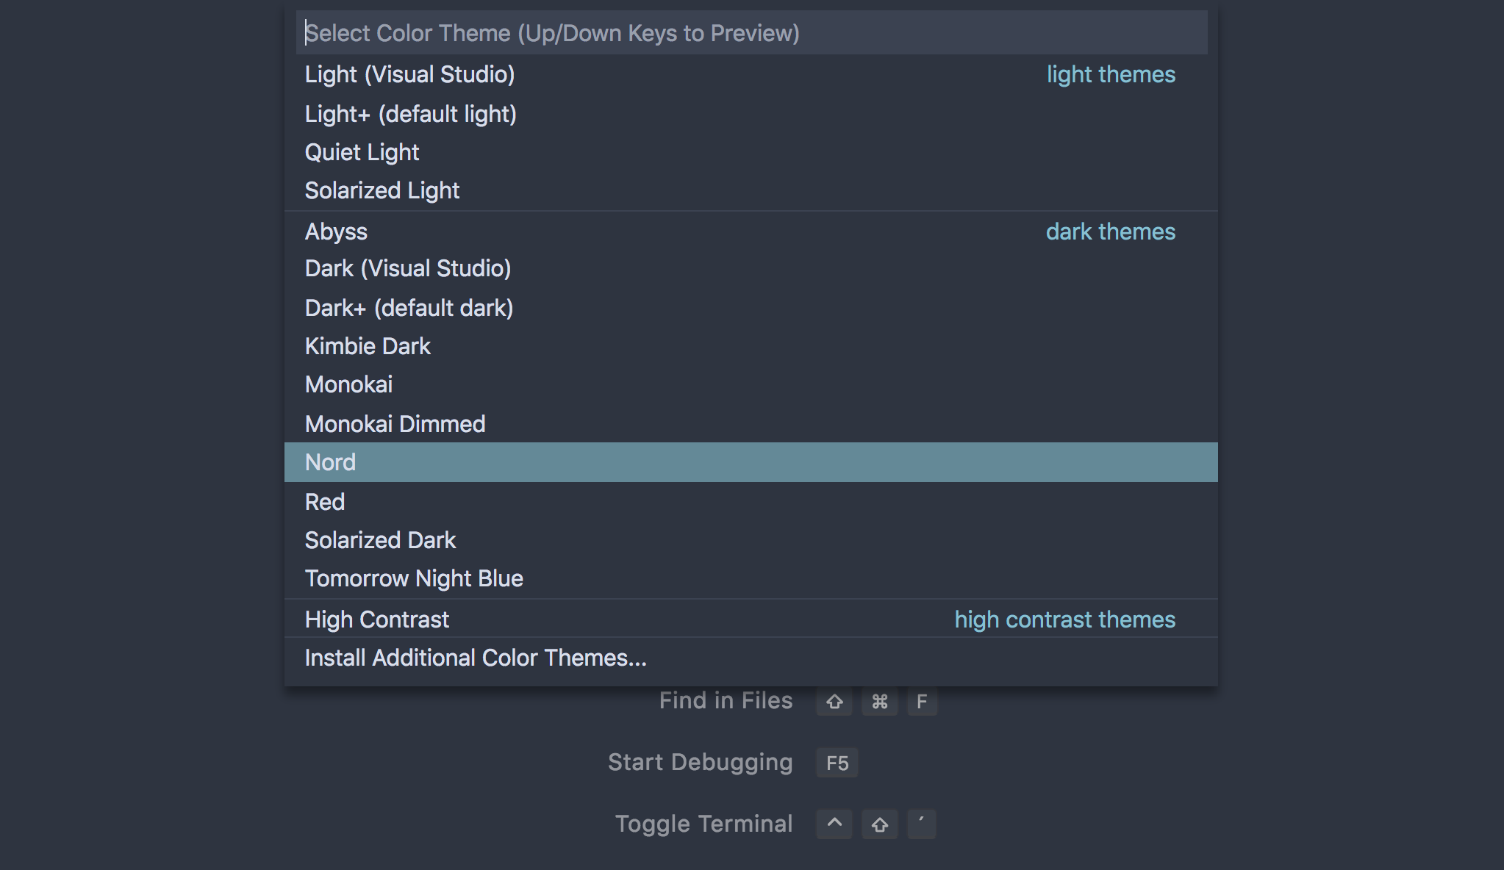
Task: Choose Kimbie Dark theme
Action: tap(751, 346)
